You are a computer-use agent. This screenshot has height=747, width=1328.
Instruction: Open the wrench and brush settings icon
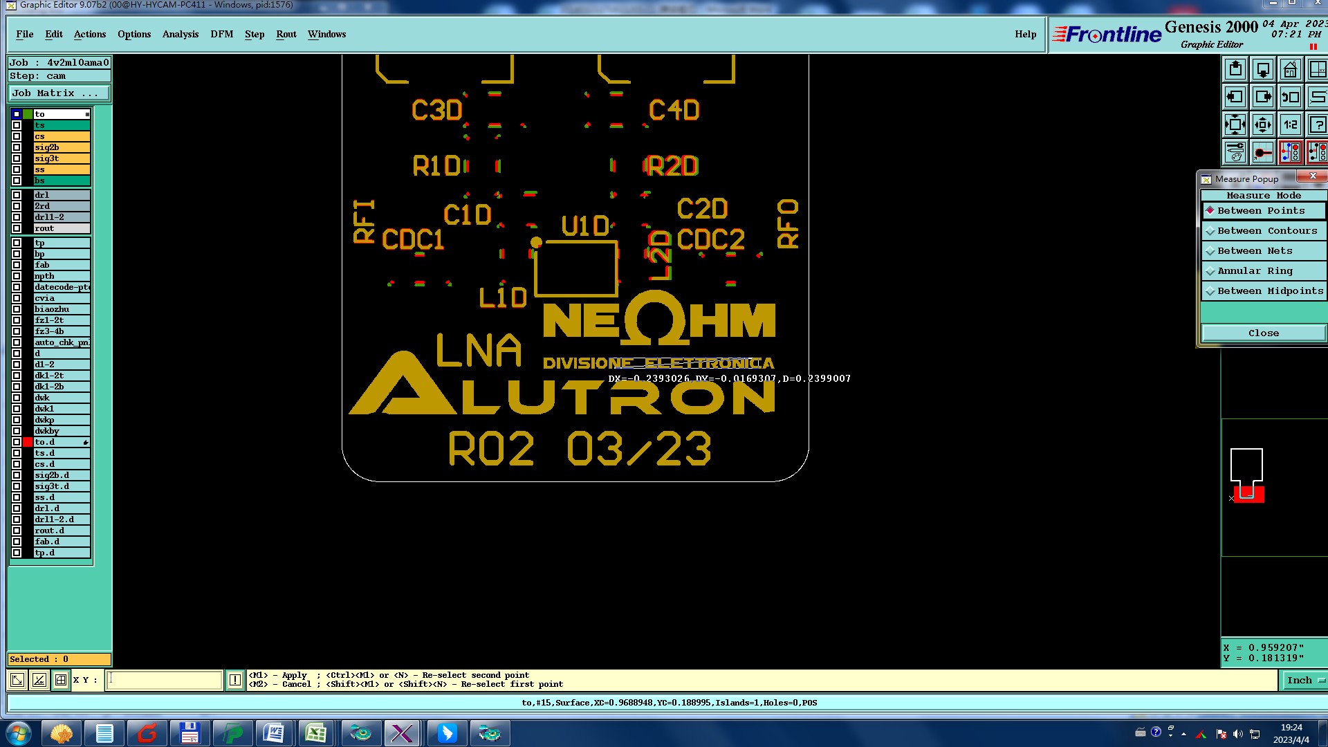1235,152
